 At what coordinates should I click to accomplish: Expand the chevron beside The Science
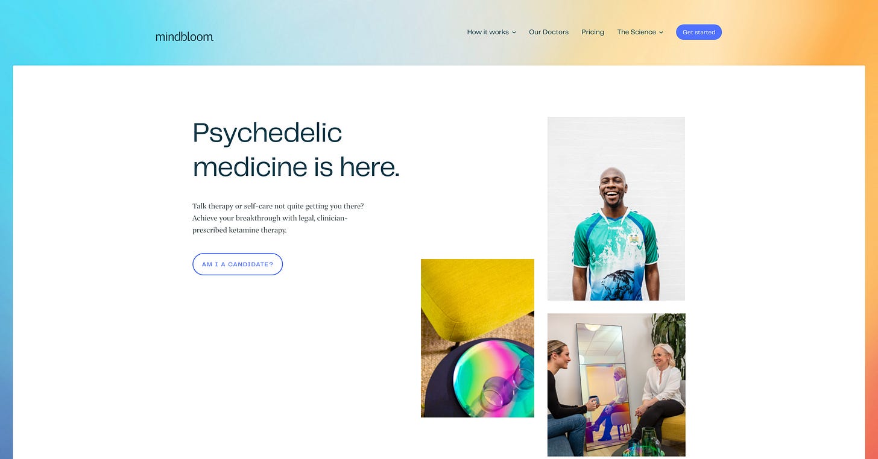(661, 33)
